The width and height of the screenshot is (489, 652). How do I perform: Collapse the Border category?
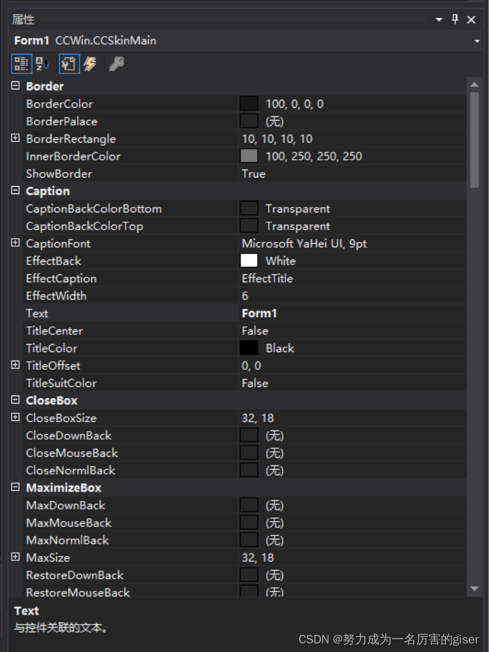(15, 86)
